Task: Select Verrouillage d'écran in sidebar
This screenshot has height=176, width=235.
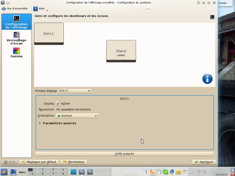Action: (16, 38)
